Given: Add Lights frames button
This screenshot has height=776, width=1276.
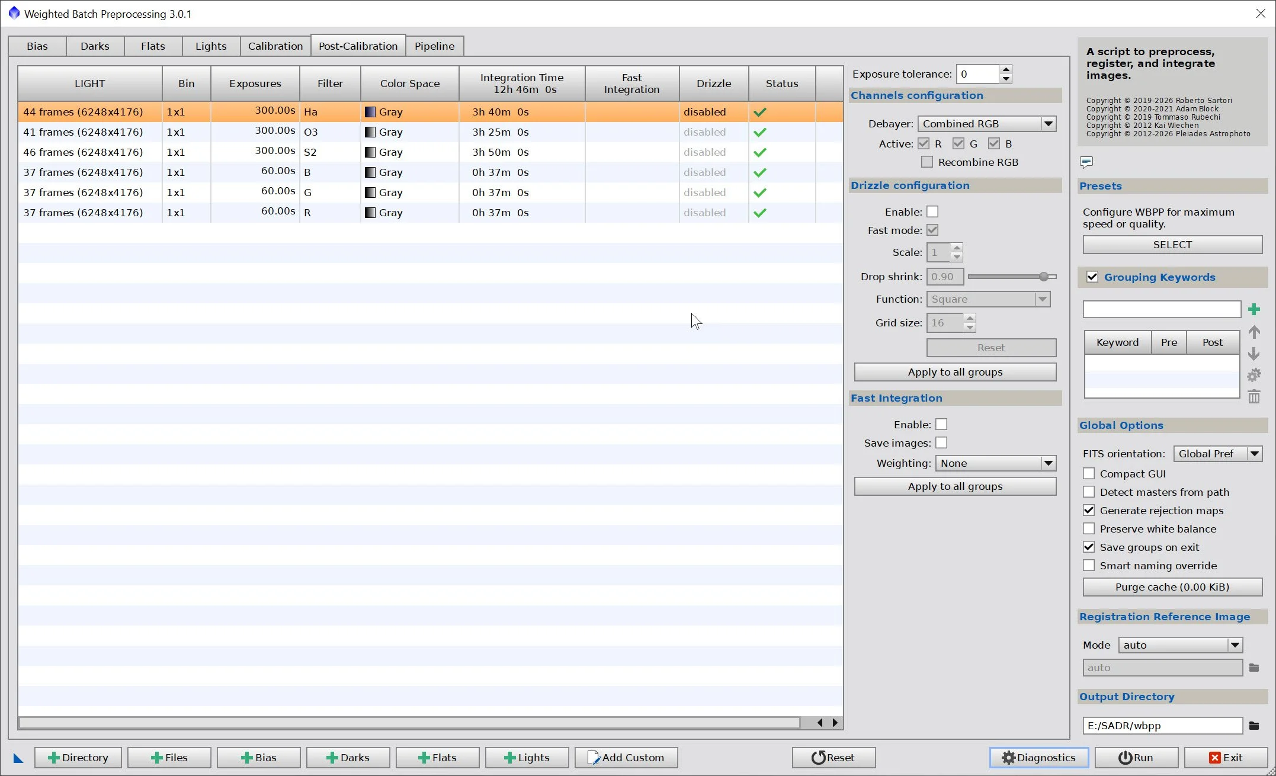Looking at the screenshot, I should tap(527, 758).
